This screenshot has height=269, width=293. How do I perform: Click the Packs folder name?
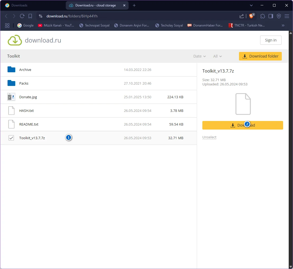pyautogui.click(x=24, y=83)
